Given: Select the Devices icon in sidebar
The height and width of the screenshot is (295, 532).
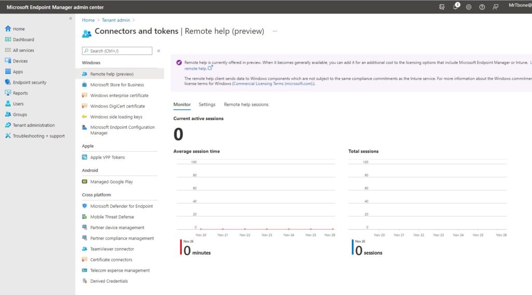Looking at the screenshot, I should pos(8,61).
